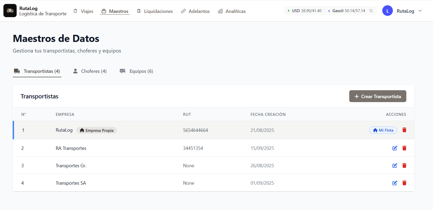Click the ACCIONES column header
This screenshot has width=433, height=210.
click(x=396, y=114)
